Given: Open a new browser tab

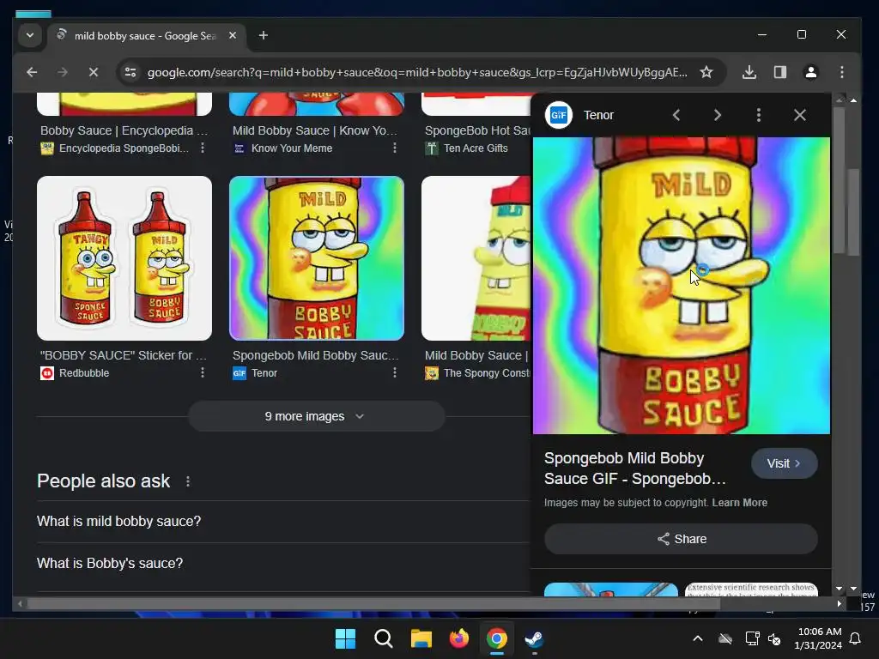Looking at the screenshot, I should pos(263,35).
